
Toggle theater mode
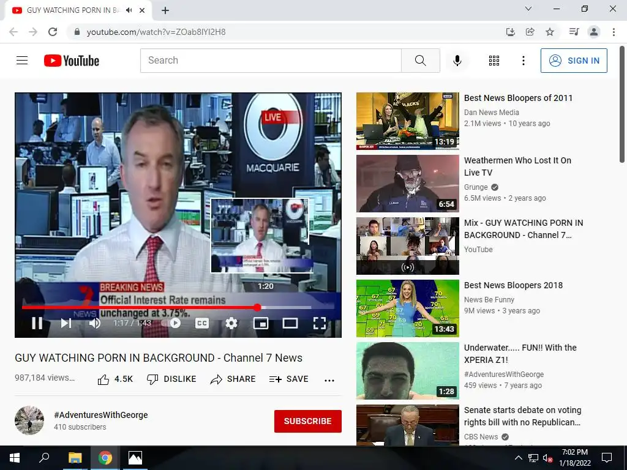coord(290,323)
